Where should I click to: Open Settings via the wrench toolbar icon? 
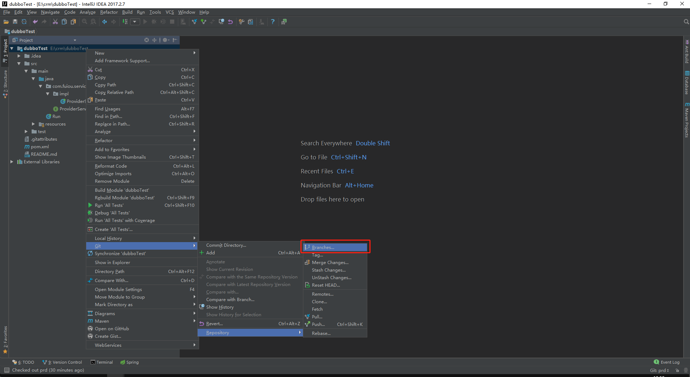241,22
